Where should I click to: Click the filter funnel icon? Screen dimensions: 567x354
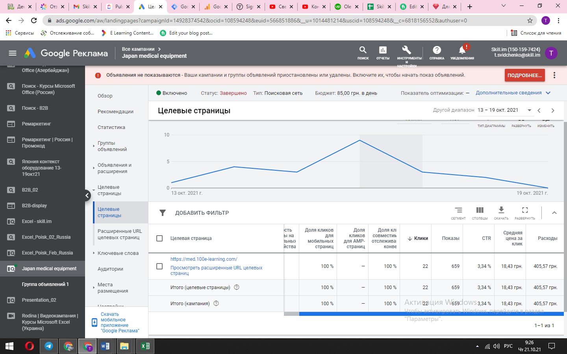click(162, 213)
